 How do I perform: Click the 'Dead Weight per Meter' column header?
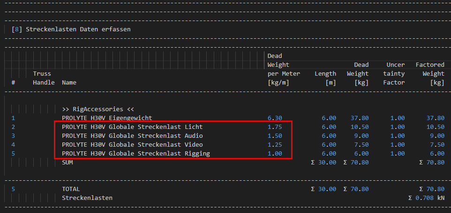click(283, 69)
